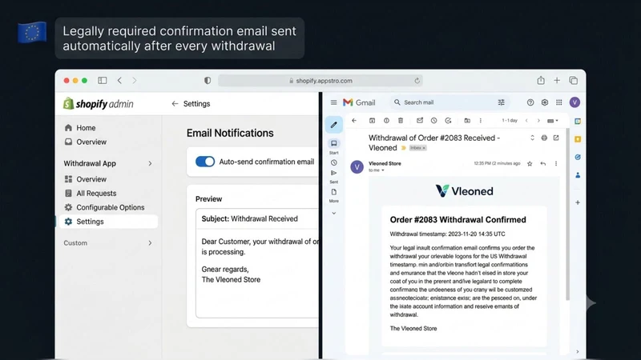Return using the Settings back arrow
Image resolution: width=641 pixels, height=360 pixels.
(175, 104)
